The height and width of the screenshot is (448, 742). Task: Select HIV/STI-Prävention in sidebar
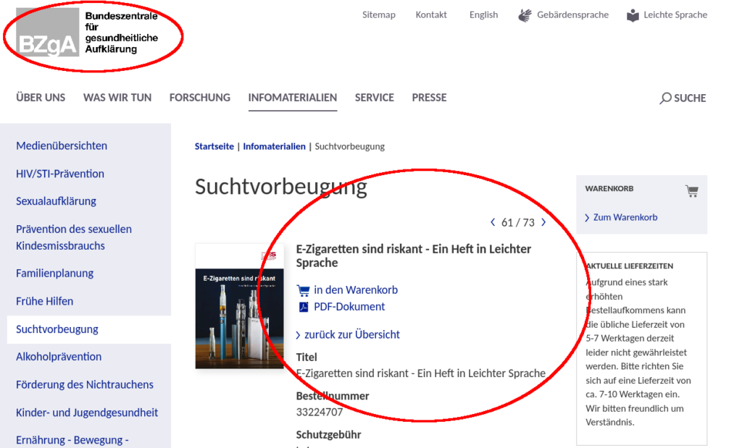tap(60, 174)
